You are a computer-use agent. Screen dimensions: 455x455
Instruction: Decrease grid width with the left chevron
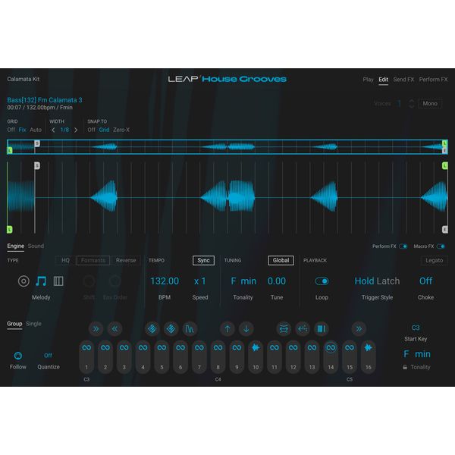pyautogui.click(x=53, y=130)
